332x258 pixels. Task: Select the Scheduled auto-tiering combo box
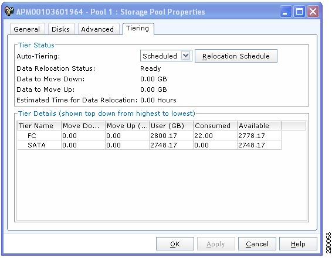[x=166, y=56]
